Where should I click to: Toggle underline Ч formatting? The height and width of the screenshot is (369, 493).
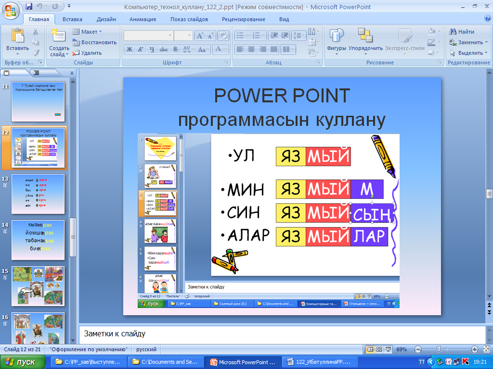152,49
